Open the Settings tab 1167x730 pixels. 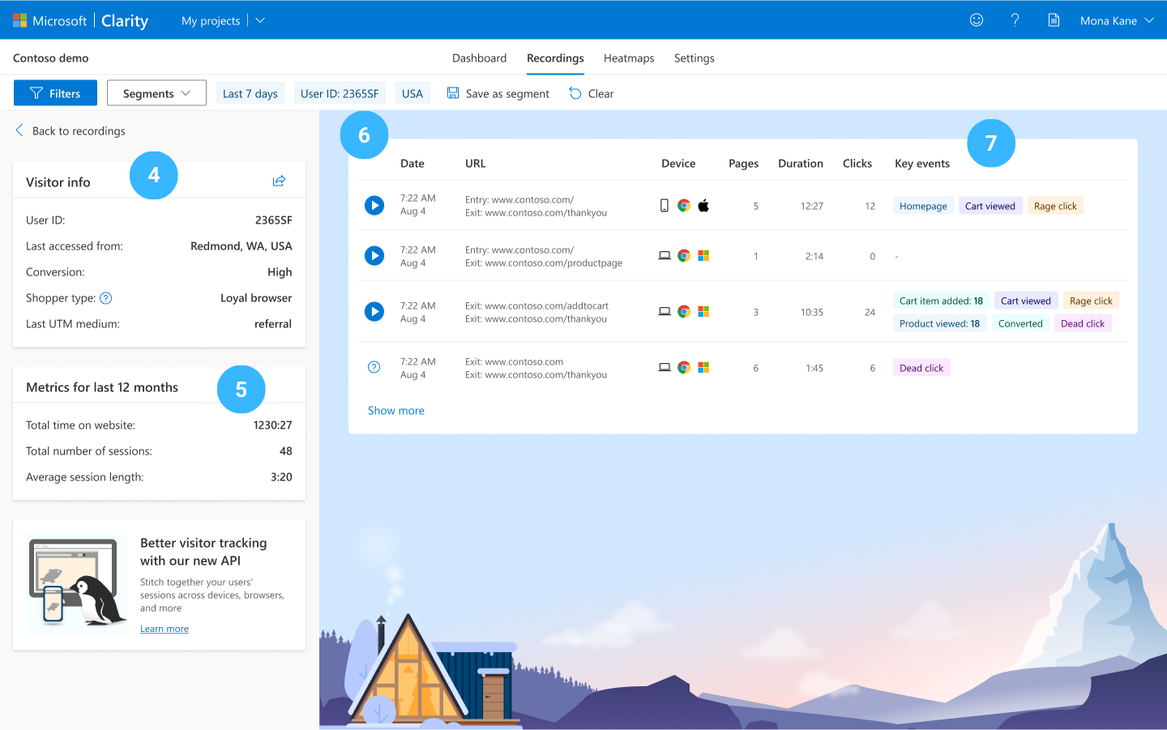pos(694,58)
